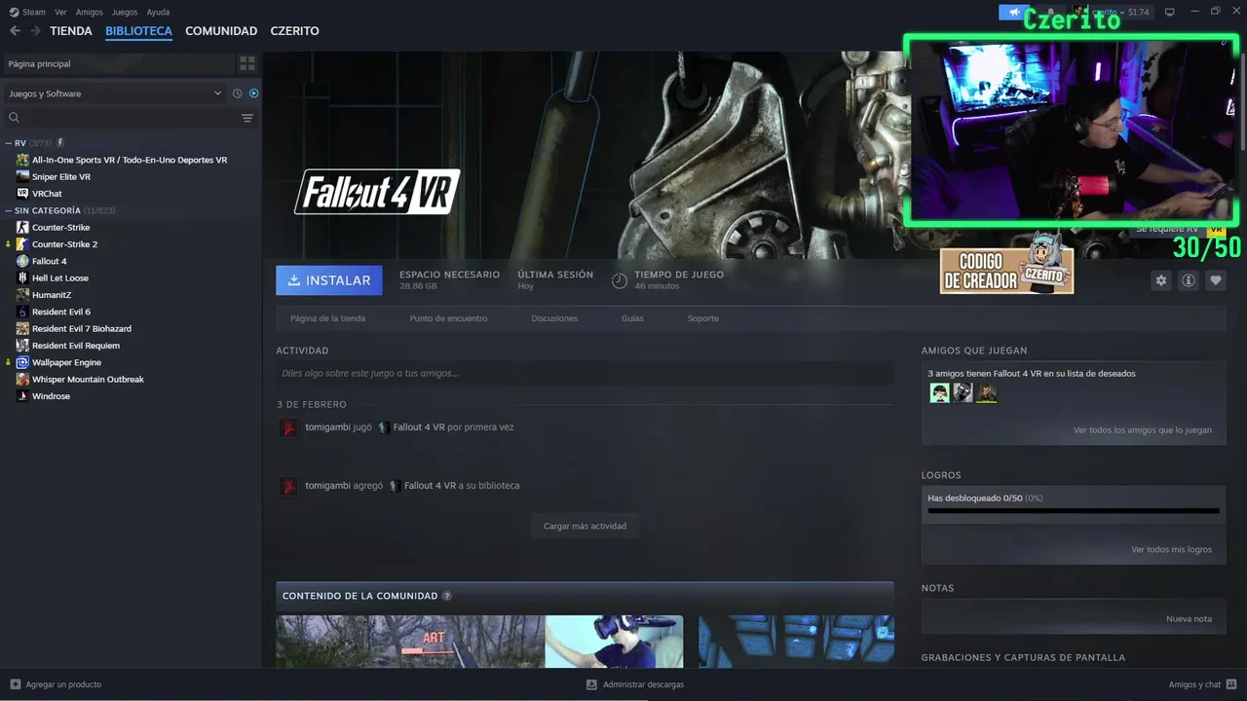This screenshot has height=701, width=1247.
Task: Open RV dynamic collection lightning icon
Action: point(60,143)
